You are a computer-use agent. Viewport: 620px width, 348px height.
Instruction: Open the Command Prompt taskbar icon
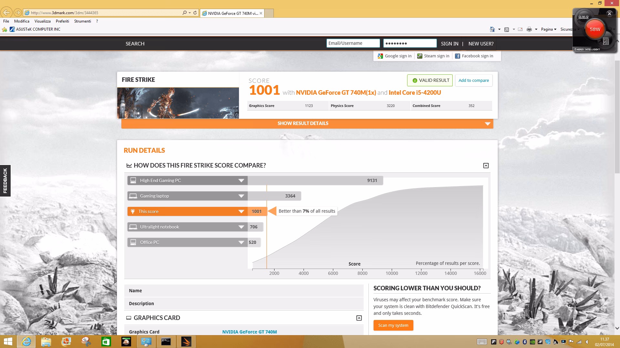tap(166, 342)
